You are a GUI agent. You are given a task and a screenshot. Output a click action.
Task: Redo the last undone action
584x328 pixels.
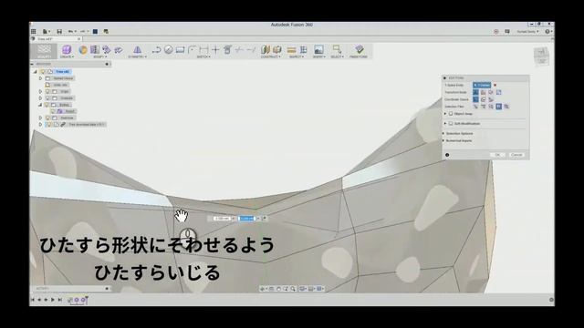(x=83, y=32)
